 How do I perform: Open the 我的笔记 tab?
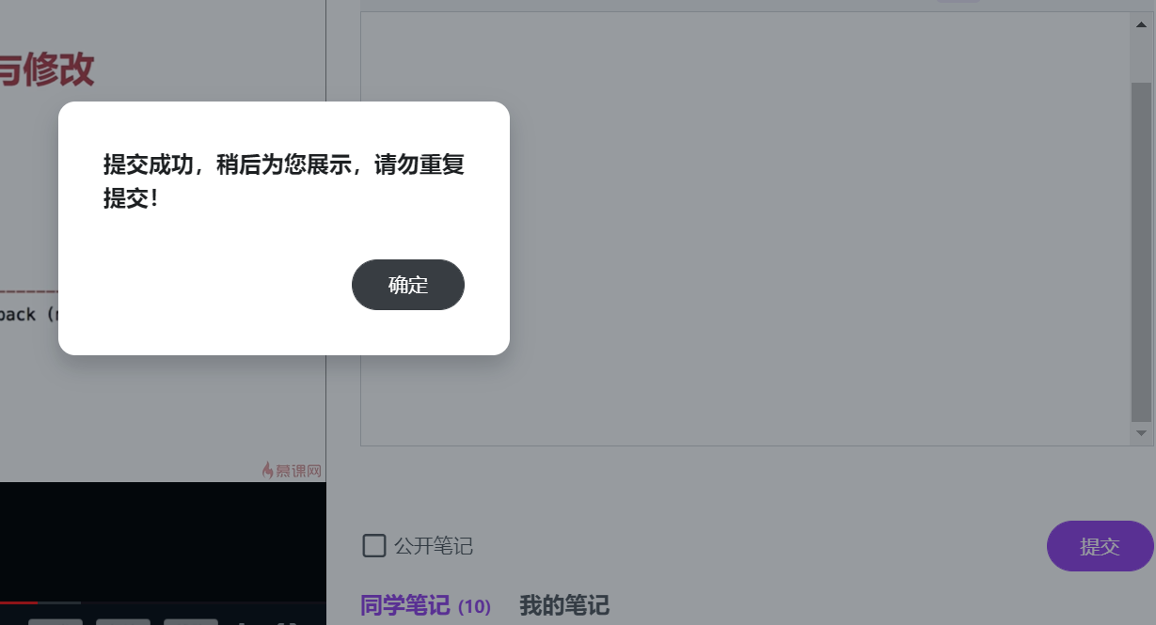pos(564,606)
